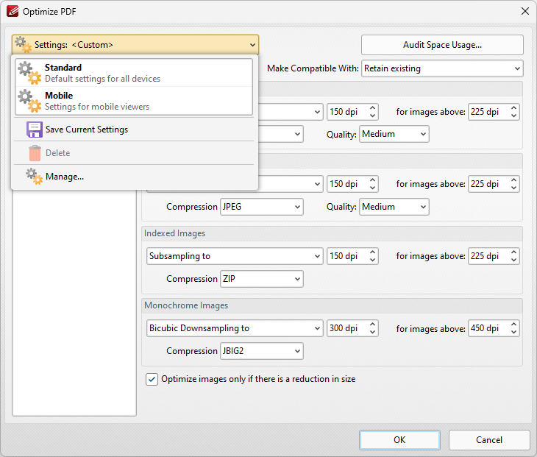
Task: Click the Monochrome Images section header
Action: (x=332, y=305)
